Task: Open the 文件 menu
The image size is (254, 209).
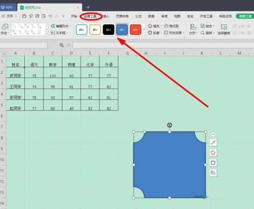Action: (x=9, y=16)
